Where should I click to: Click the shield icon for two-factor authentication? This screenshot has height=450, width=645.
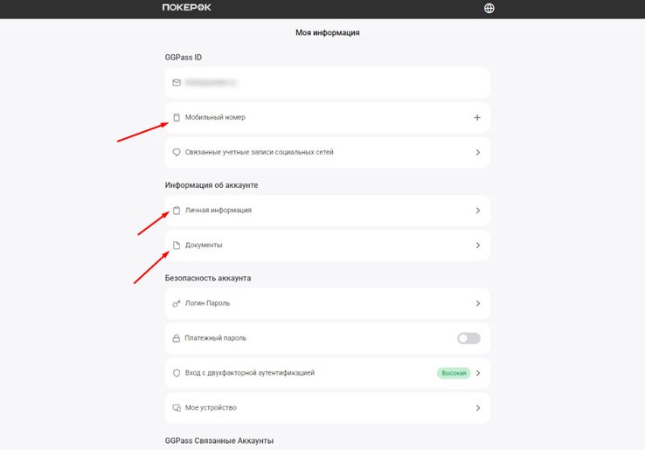[x=177, y=373]
